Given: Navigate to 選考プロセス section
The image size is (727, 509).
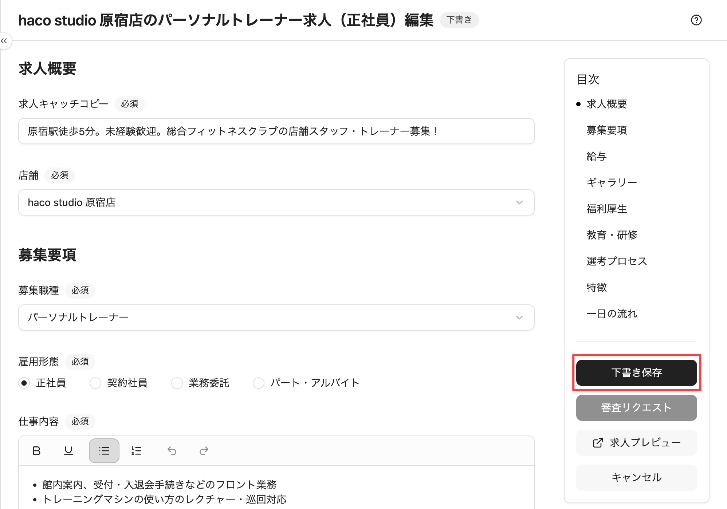Looking at the screenshot, I should 617,261.
